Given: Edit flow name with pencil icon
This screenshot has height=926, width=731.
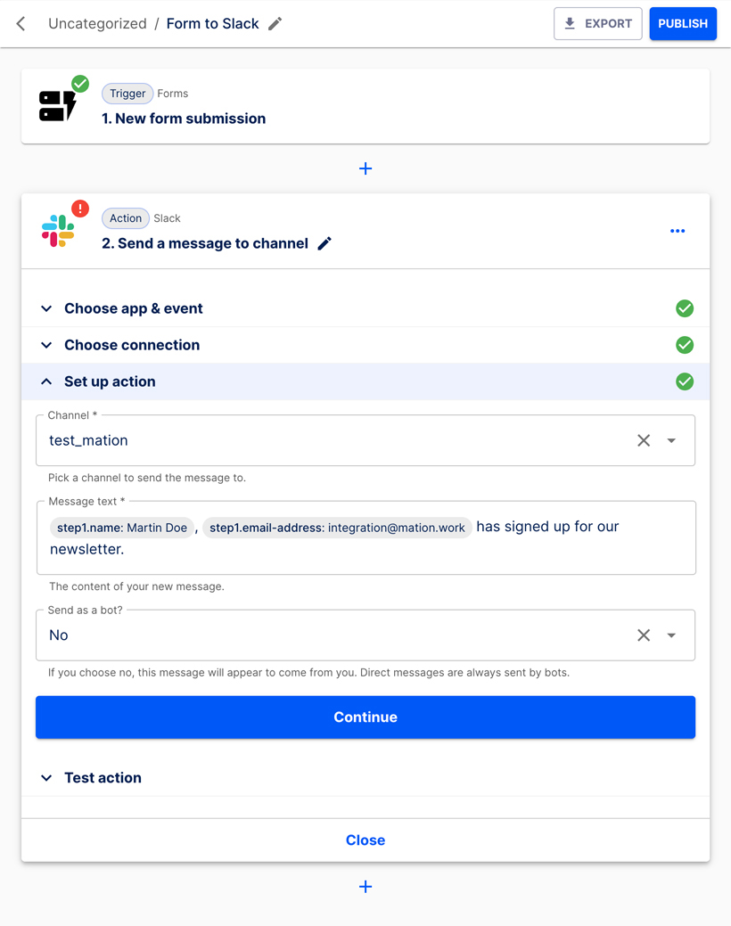Looking at the screenshot, I should [x=275, y=24].
